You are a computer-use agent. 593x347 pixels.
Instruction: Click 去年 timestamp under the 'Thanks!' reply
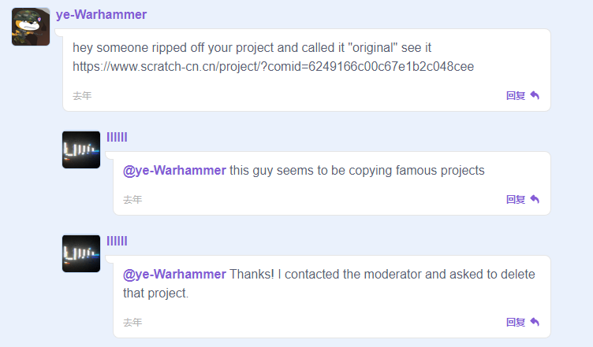pos(132,322)
